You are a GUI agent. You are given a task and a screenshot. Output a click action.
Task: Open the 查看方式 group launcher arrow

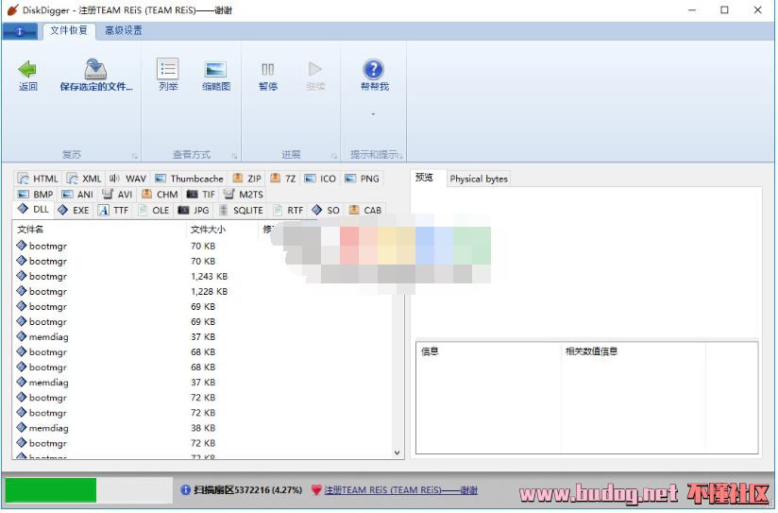[231, 156]
